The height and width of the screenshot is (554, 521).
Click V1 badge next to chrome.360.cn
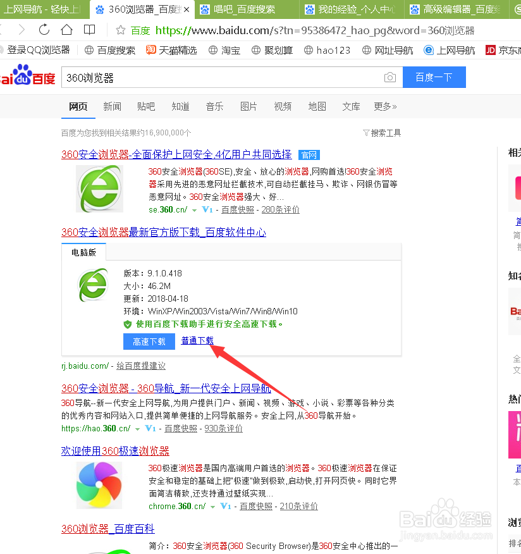[x=225, y=506]
